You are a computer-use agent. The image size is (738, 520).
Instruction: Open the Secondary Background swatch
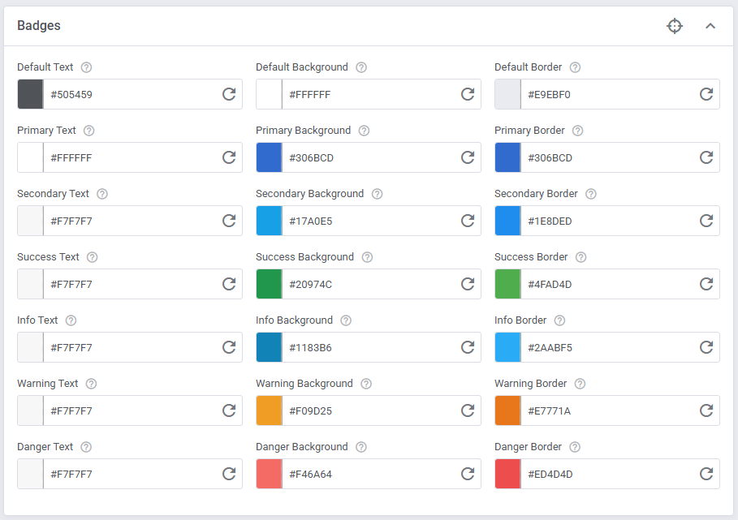tap(269, 221)
